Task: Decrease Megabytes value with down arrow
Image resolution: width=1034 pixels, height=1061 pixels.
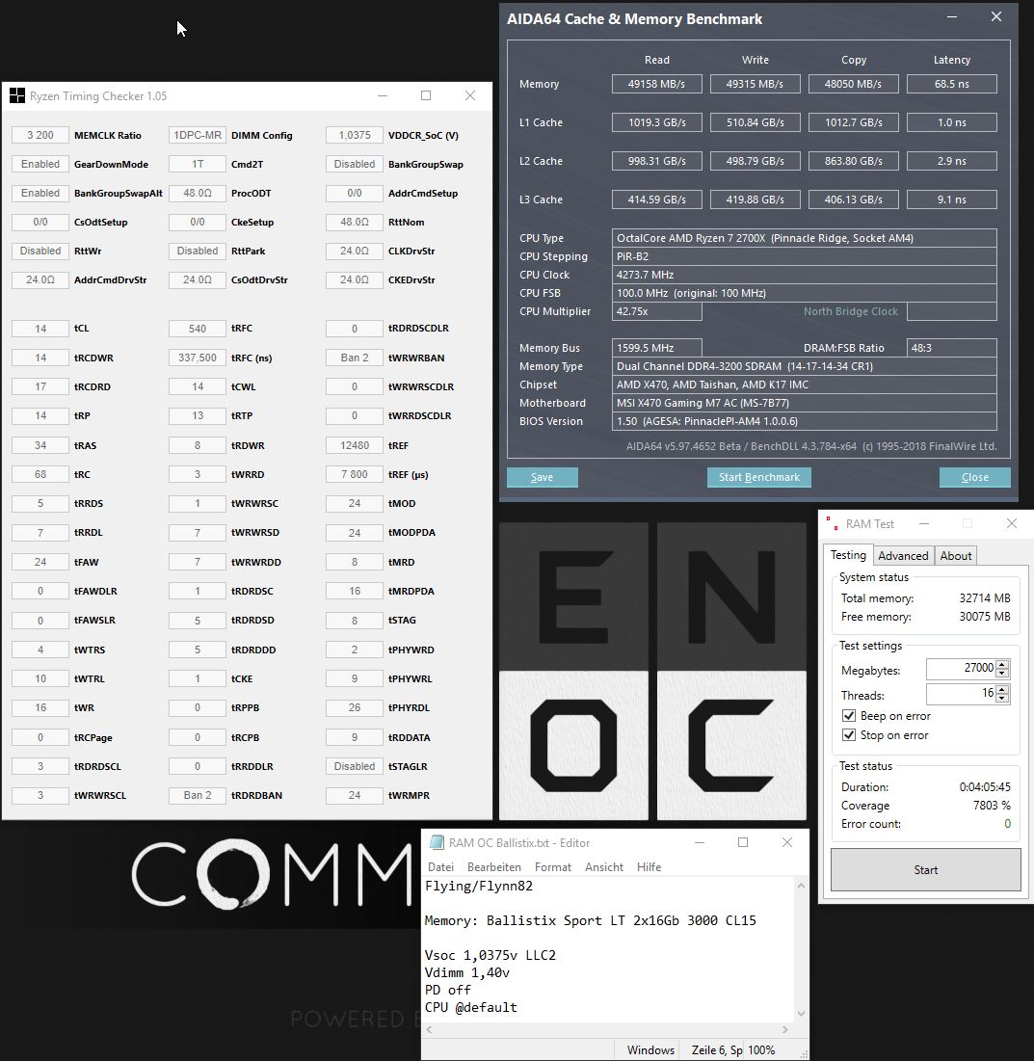Action: pos(1003,674)
